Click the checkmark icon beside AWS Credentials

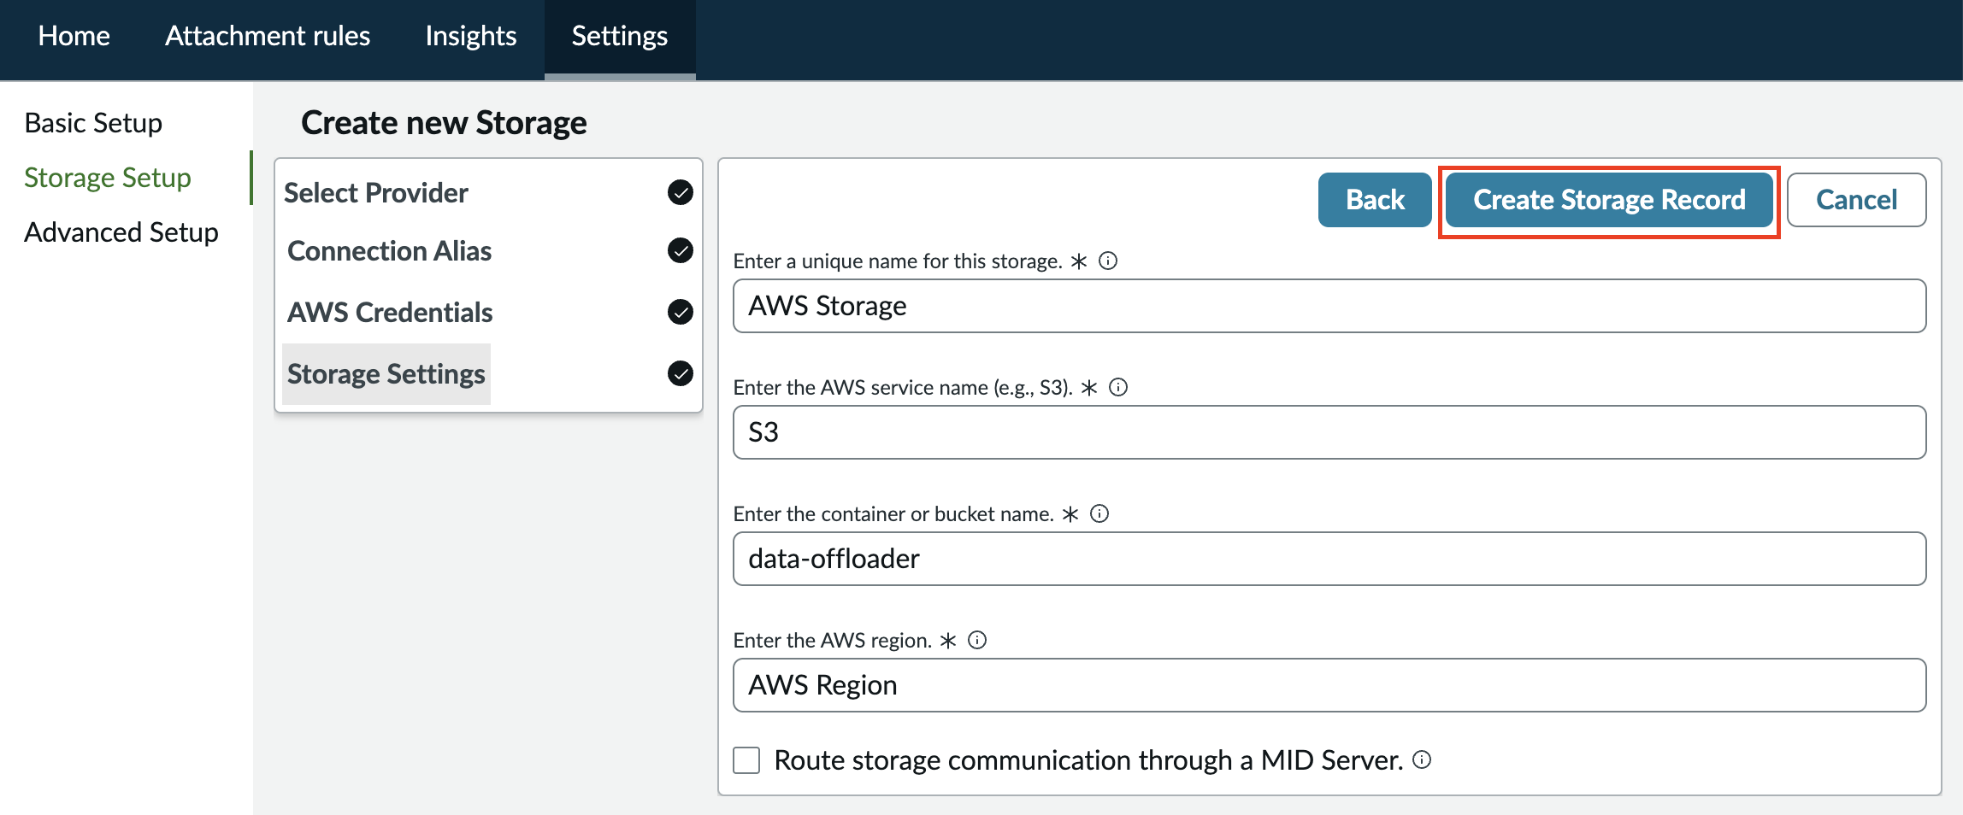tap(681, 312)
